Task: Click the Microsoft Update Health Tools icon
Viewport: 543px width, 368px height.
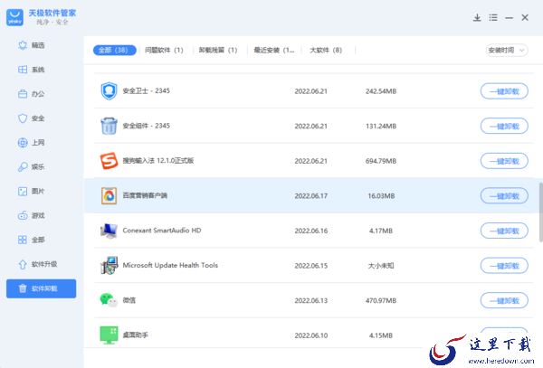Action: click(109, 266)
